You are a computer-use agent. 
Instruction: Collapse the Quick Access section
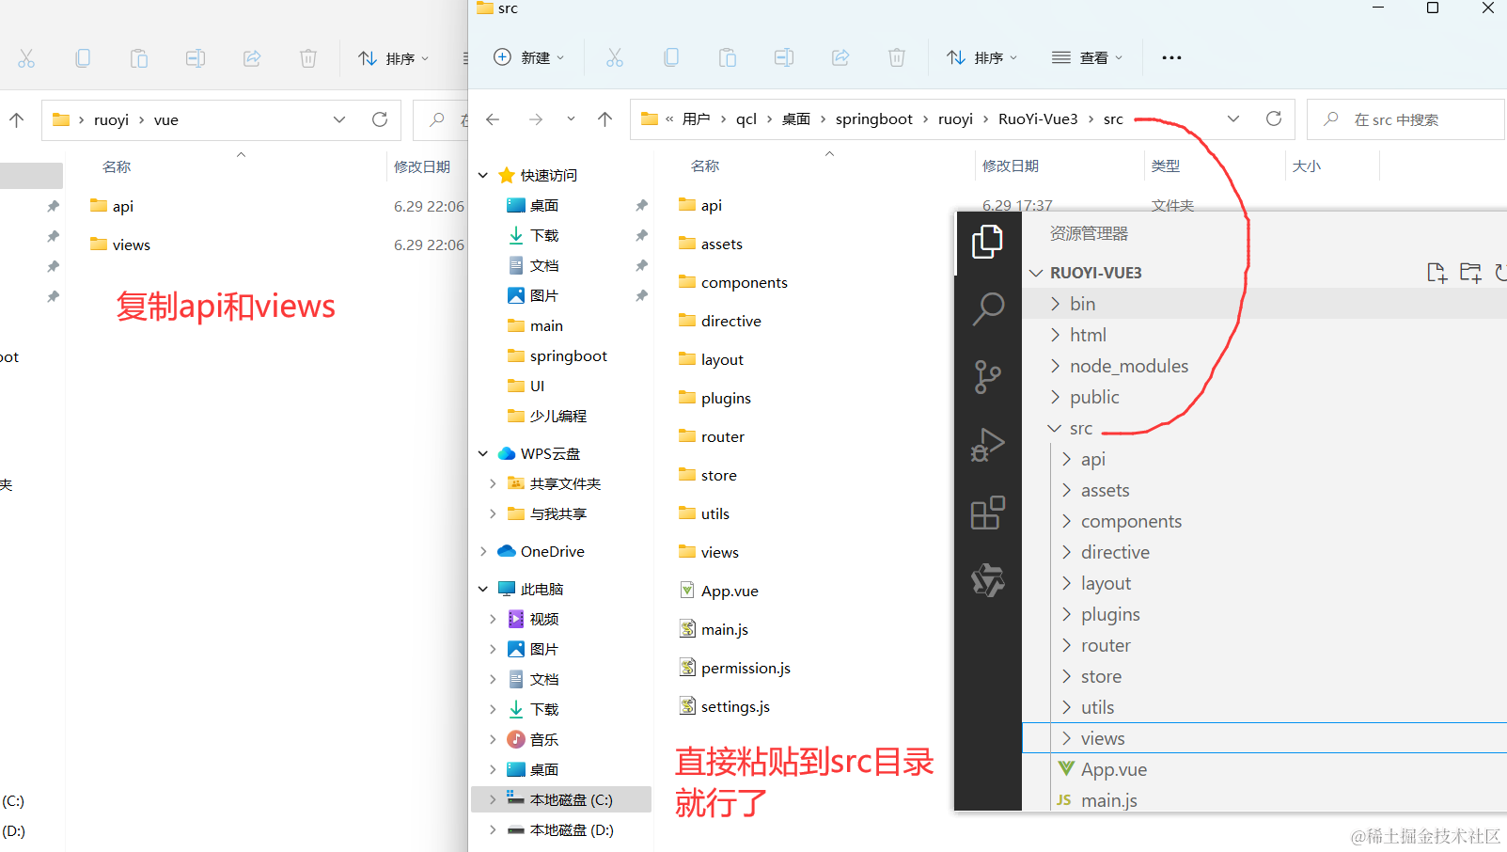point(483,176)
